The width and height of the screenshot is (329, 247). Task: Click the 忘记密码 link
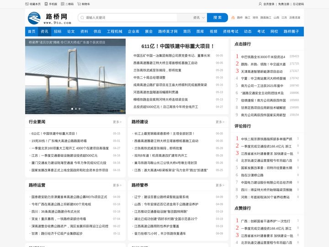pyautogui.click(x=298, y=4)
